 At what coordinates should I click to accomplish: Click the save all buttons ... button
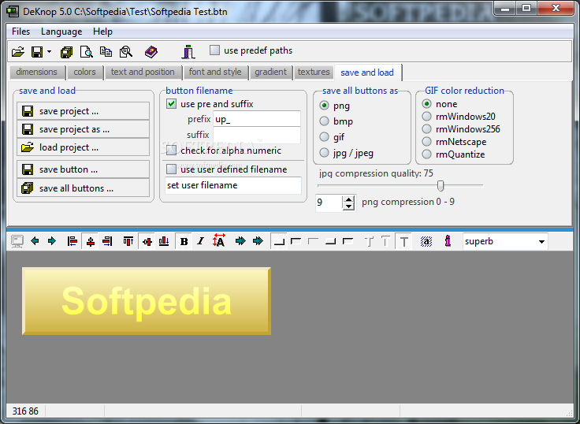pyautogui.click(x=84, y=188)
